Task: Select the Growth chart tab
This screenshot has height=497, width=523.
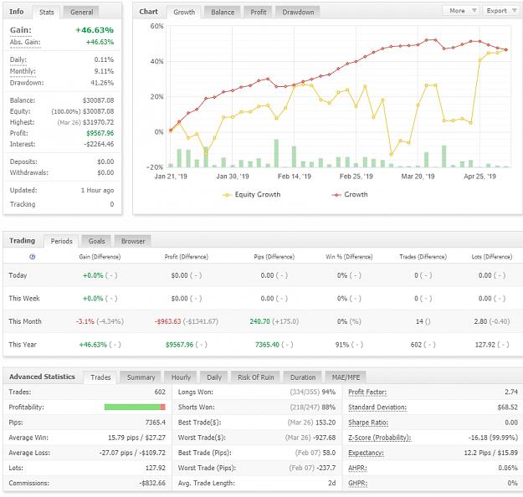Action: tap(184, 12)
